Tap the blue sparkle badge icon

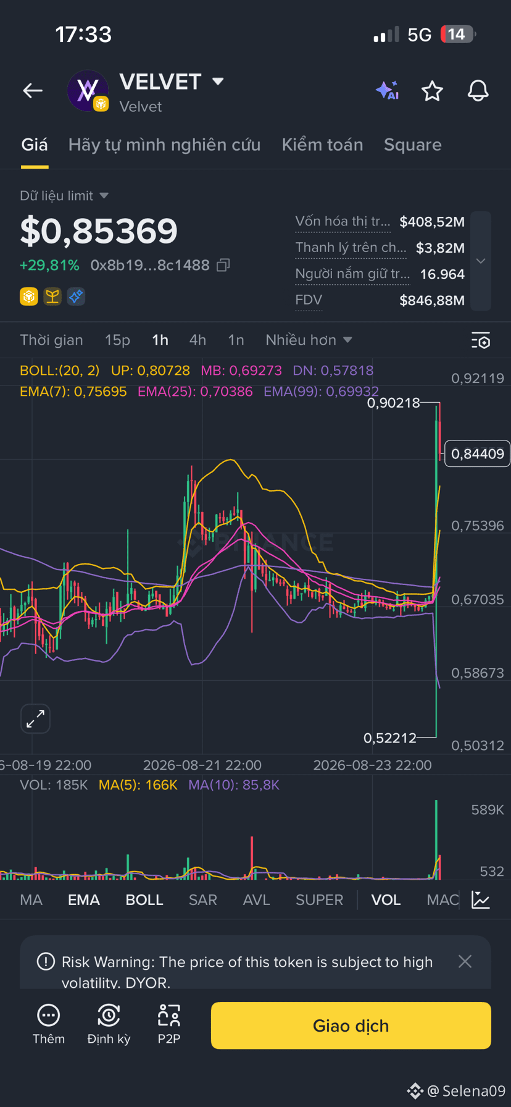tap(76, 297)
